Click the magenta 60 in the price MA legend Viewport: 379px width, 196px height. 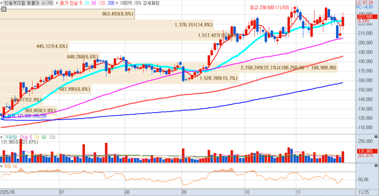(x=94, y=3)
